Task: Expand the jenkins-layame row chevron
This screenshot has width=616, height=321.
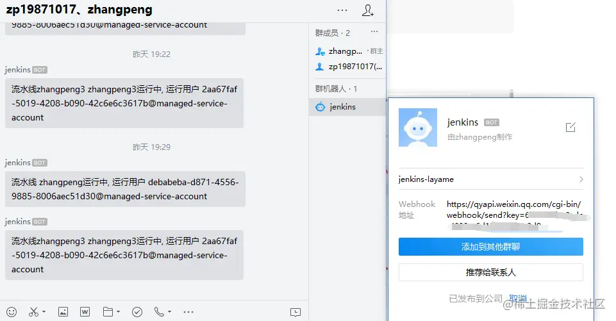Action: point(581,179)
